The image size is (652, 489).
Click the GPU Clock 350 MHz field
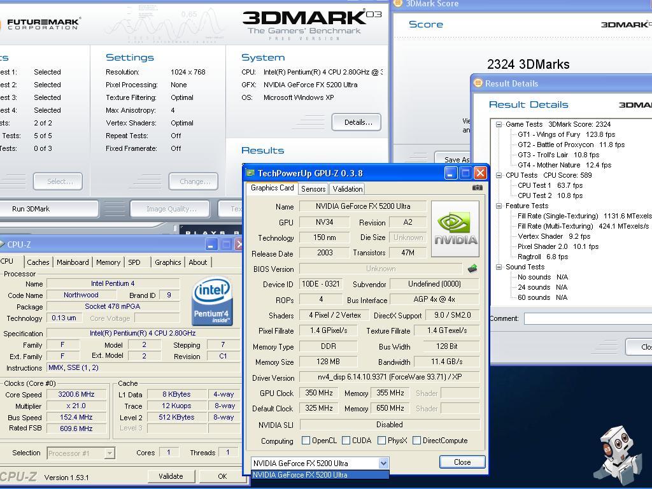coord(318,393)
